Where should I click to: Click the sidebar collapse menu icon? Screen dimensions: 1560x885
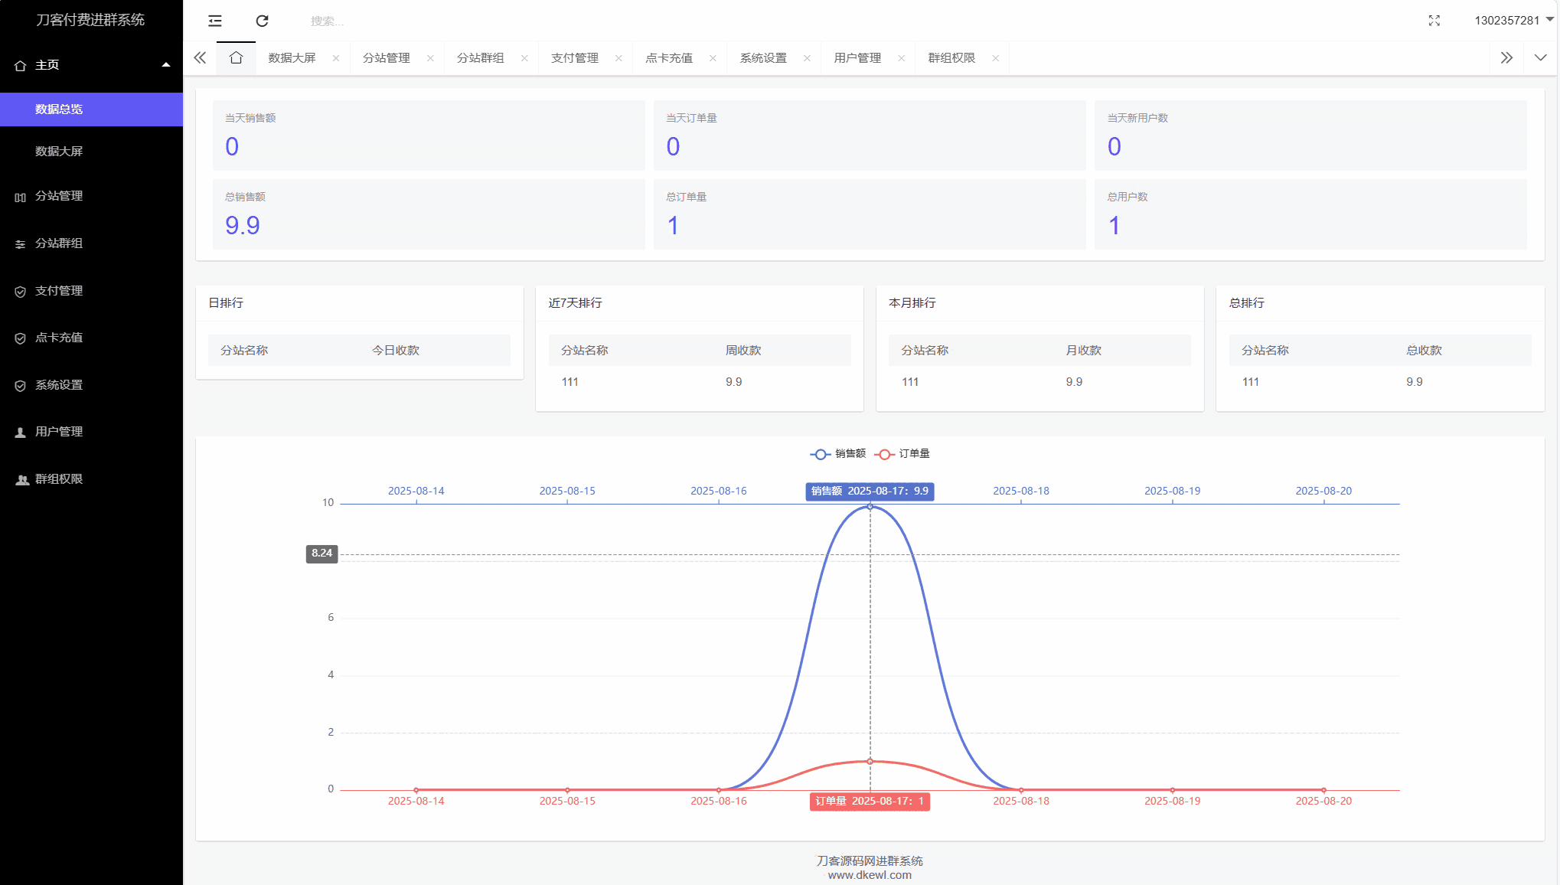coord(215,21)
